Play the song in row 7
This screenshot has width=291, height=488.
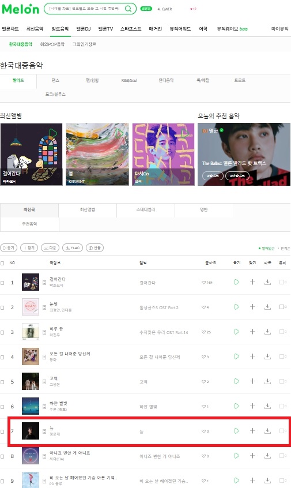point(237,431)
